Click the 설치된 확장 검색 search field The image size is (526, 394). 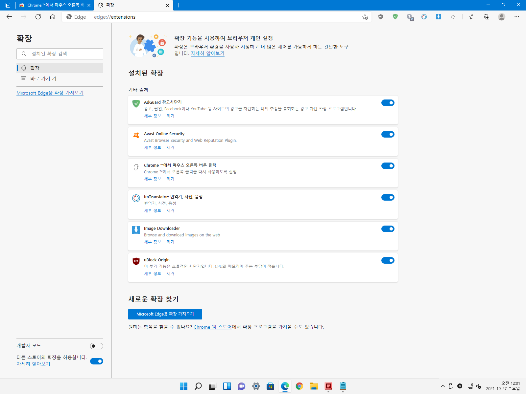click(60, 54)
